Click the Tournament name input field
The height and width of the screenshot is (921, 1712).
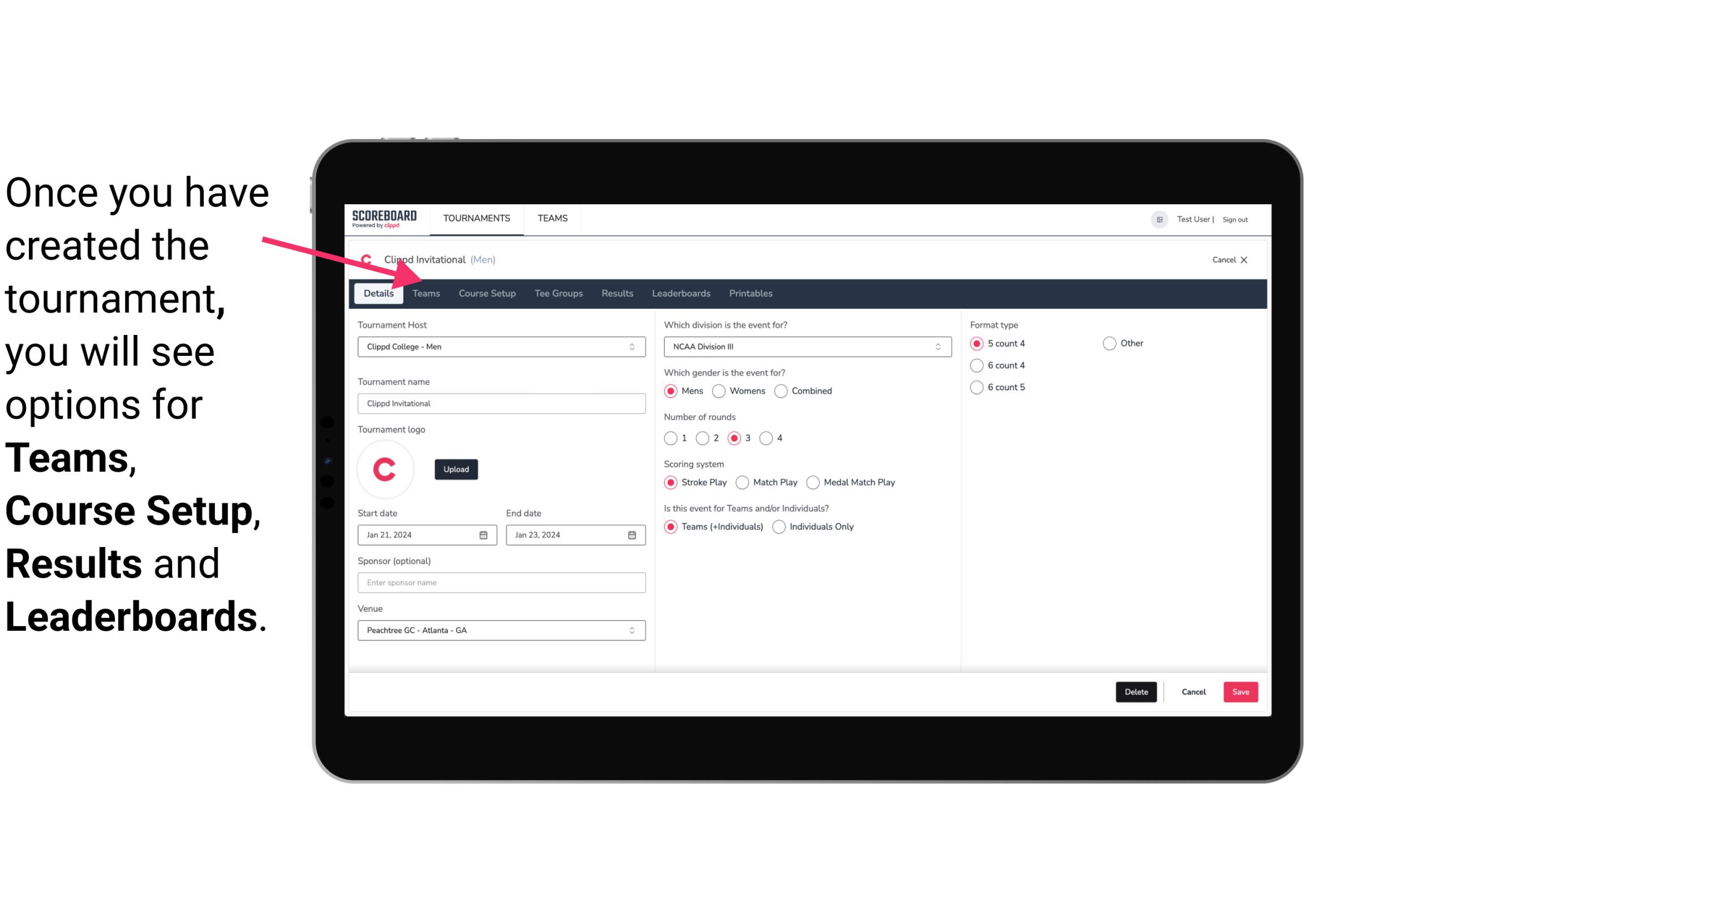click(x=501, y=403)
